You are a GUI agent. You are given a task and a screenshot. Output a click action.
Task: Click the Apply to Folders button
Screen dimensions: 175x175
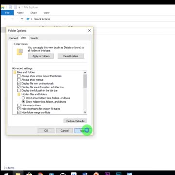(41, 56)
